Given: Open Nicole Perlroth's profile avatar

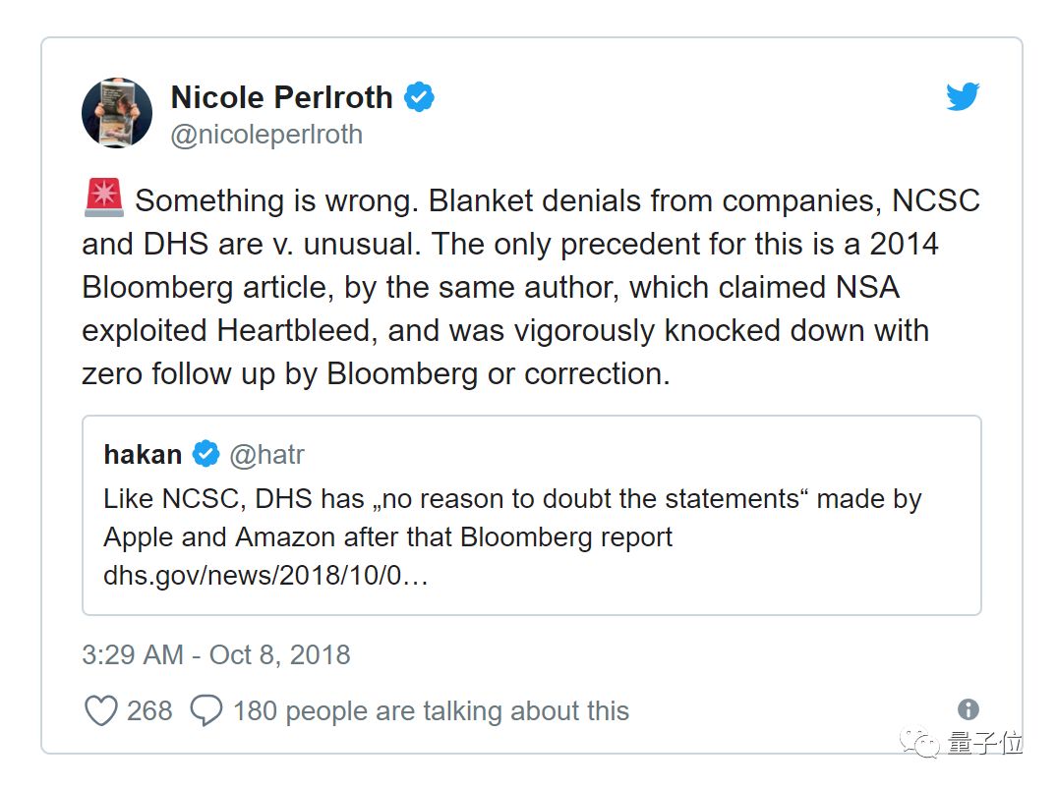Looking at the screenshot, I should point(116,113).
